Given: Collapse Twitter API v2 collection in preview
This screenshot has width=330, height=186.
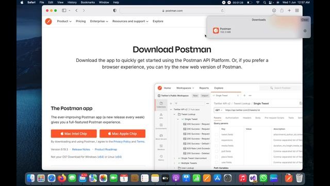Looking at the screenshot, I should pyautogui.click(x=171, y=110).
